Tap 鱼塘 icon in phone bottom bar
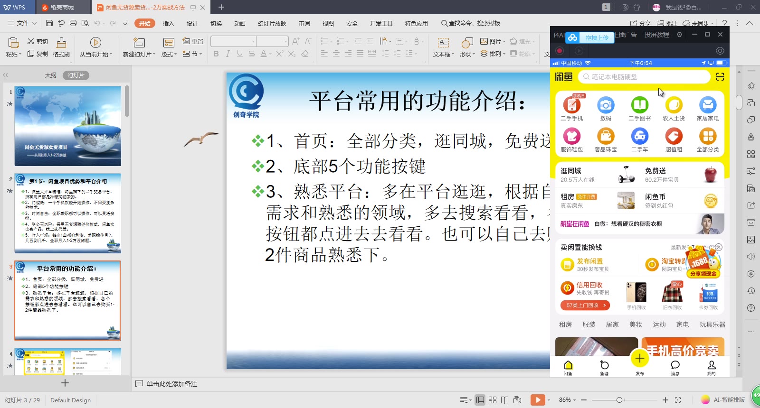Image resolution: width=760 pixels, height=408 pixels. [x=604, y=365]
